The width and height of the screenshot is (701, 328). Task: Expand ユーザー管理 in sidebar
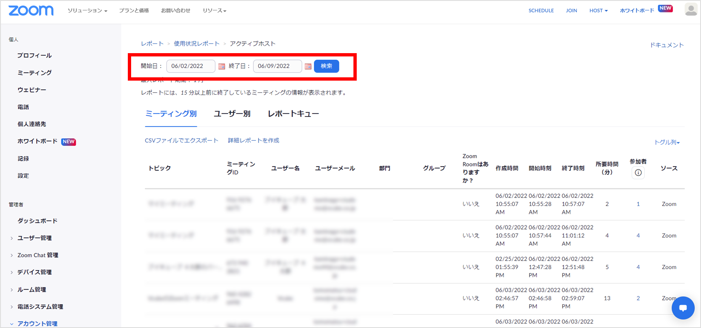[x=34, y=238]
